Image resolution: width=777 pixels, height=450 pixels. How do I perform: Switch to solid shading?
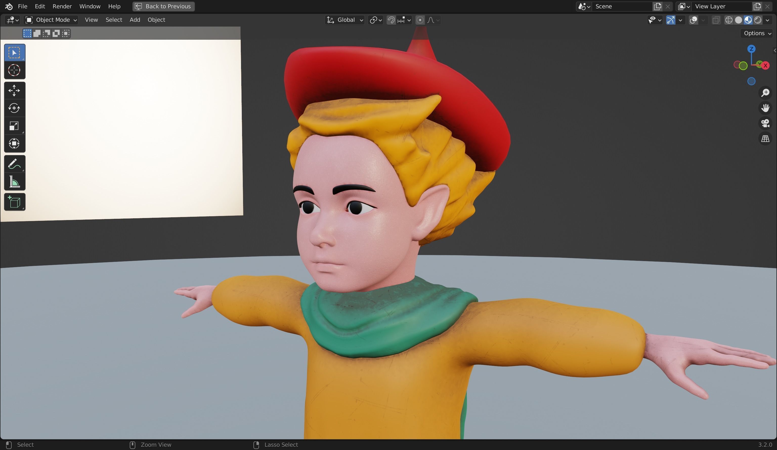click(x=739, y=20)
